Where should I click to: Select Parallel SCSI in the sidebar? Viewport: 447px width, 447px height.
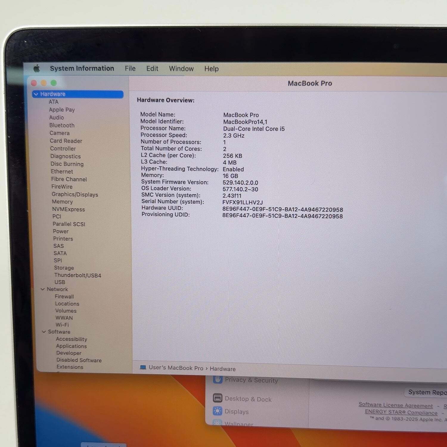[x=69, y=224]
